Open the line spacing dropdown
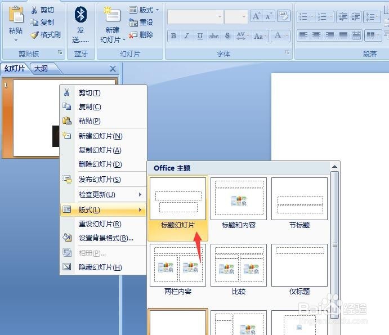 [x=372, y=17]
